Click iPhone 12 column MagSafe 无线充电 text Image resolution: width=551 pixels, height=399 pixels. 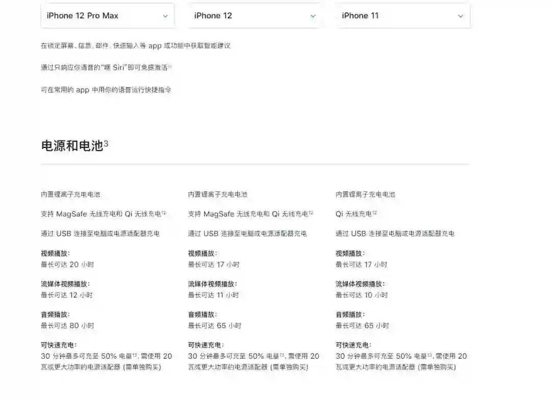click(251, 214)
